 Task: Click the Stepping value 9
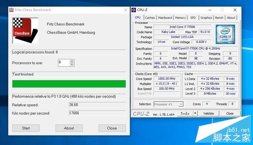[230, 53]
